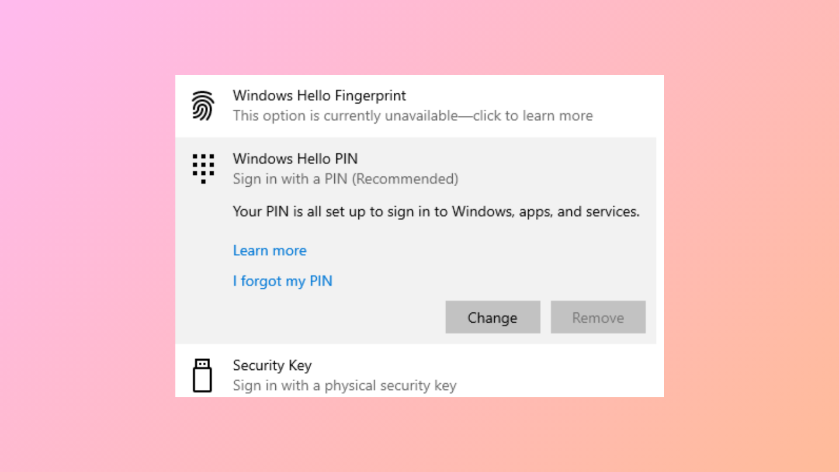The height and width of the screenshot is (472, 839).
Task: Collapse the Windows Hello PIN section
Action: (x=419, y=169)
